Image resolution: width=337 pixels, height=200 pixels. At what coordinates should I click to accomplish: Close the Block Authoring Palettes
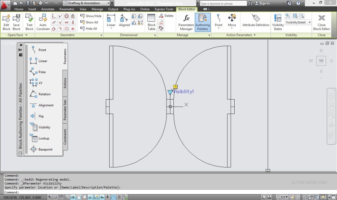pyautogui.click(x=21, y=45)
